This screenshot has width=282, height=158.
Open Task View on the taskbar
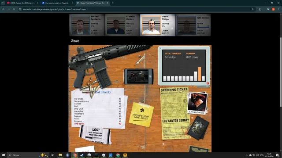[53, 155]
